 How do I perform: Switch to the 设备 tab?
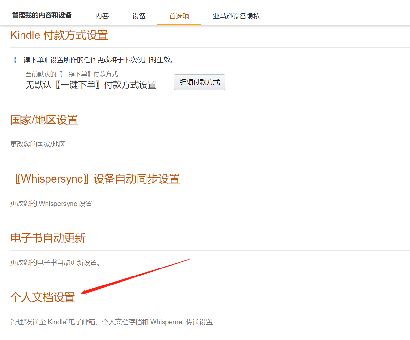139,16
